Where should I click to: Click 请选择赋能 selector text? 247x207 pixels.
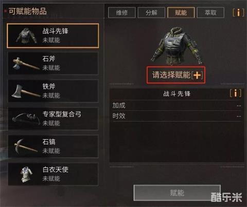click(171, 75)
